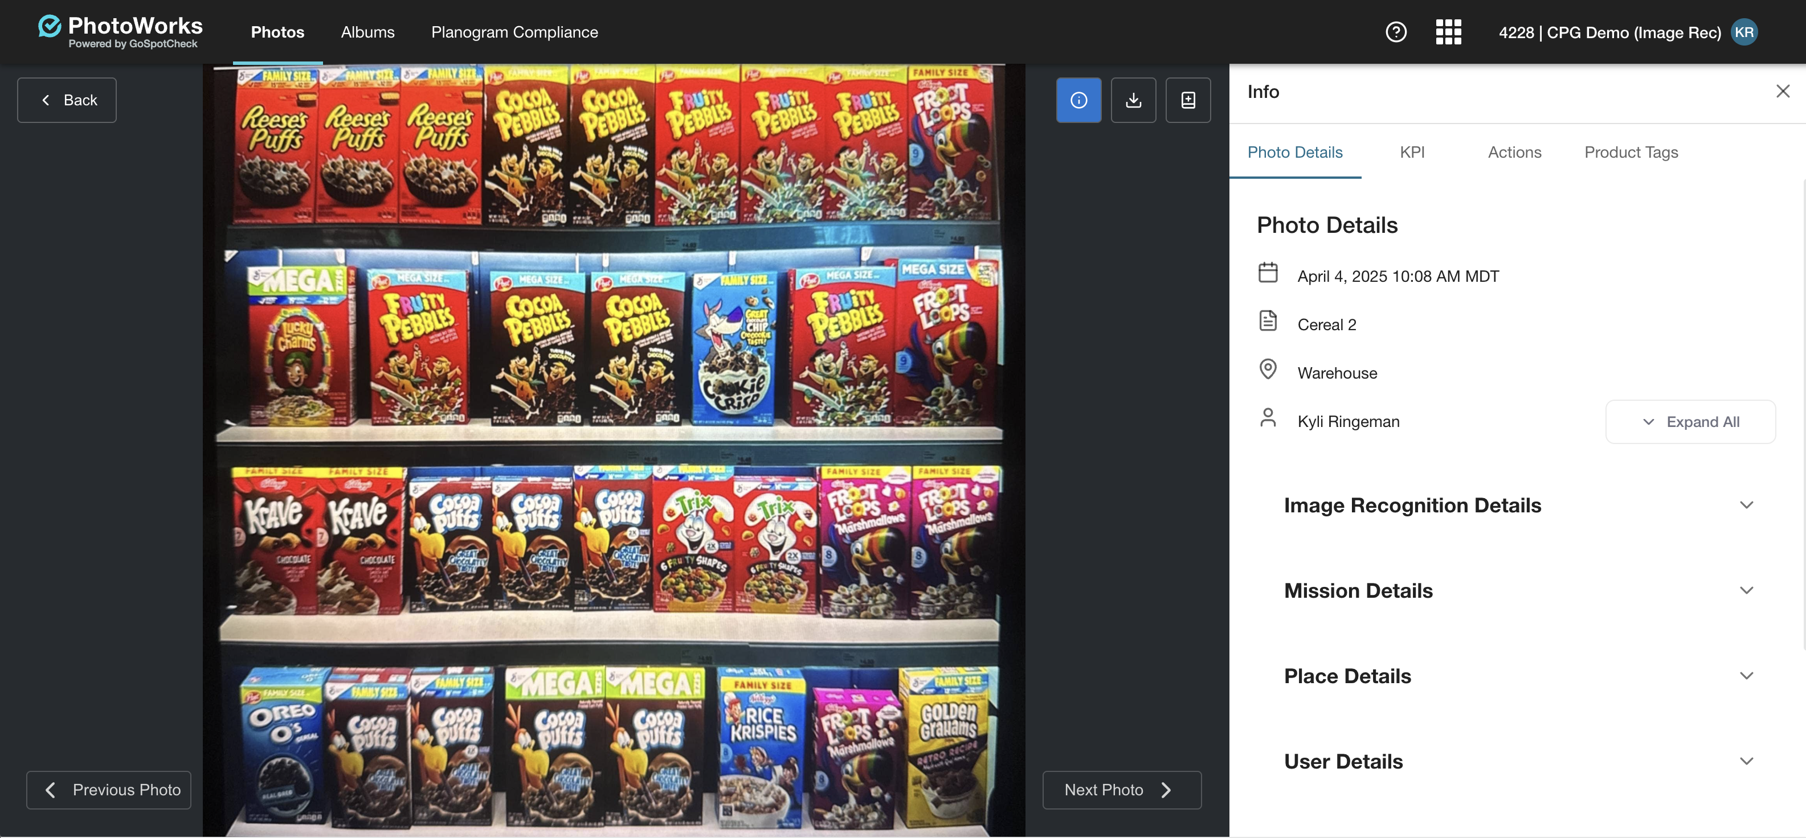Click the Warehouse location text
Screen dimensions: 1806x838
click(1337, 373)
